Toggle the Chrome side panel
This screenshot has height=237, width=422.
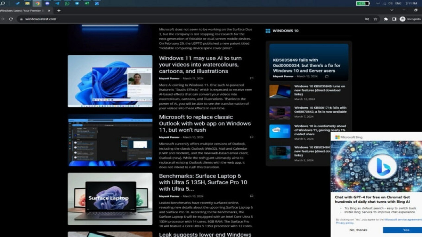click(x=394, y=19)
